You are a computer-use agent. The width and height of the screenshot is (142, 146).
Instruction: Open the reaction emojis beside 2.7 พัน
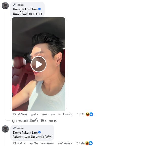pos(89,143)
